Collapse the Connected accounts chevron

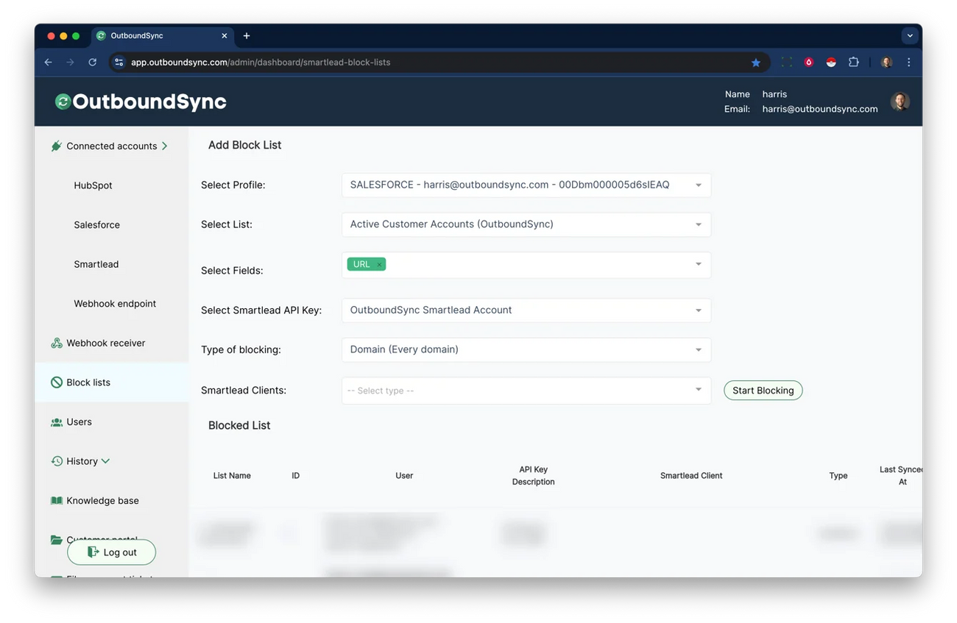(165, 146)
